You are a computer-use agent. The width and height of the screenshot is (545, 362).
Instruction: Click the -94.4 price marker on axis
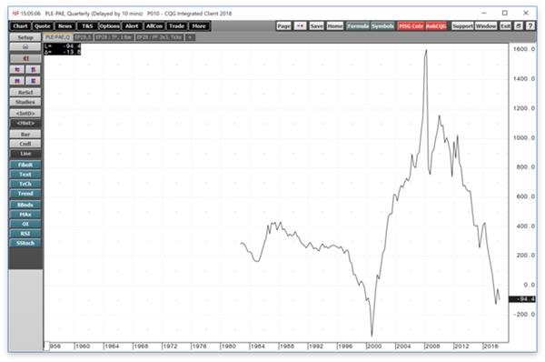(522, 299)
